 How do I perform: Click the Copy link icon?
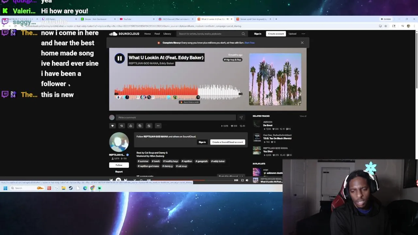coord(140,126)
